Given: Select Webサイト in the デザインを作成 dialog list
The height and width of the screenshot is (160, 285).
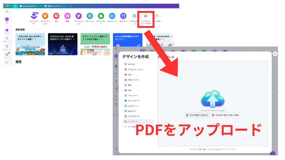Looking at the screenshot, I should pos(138,111).
